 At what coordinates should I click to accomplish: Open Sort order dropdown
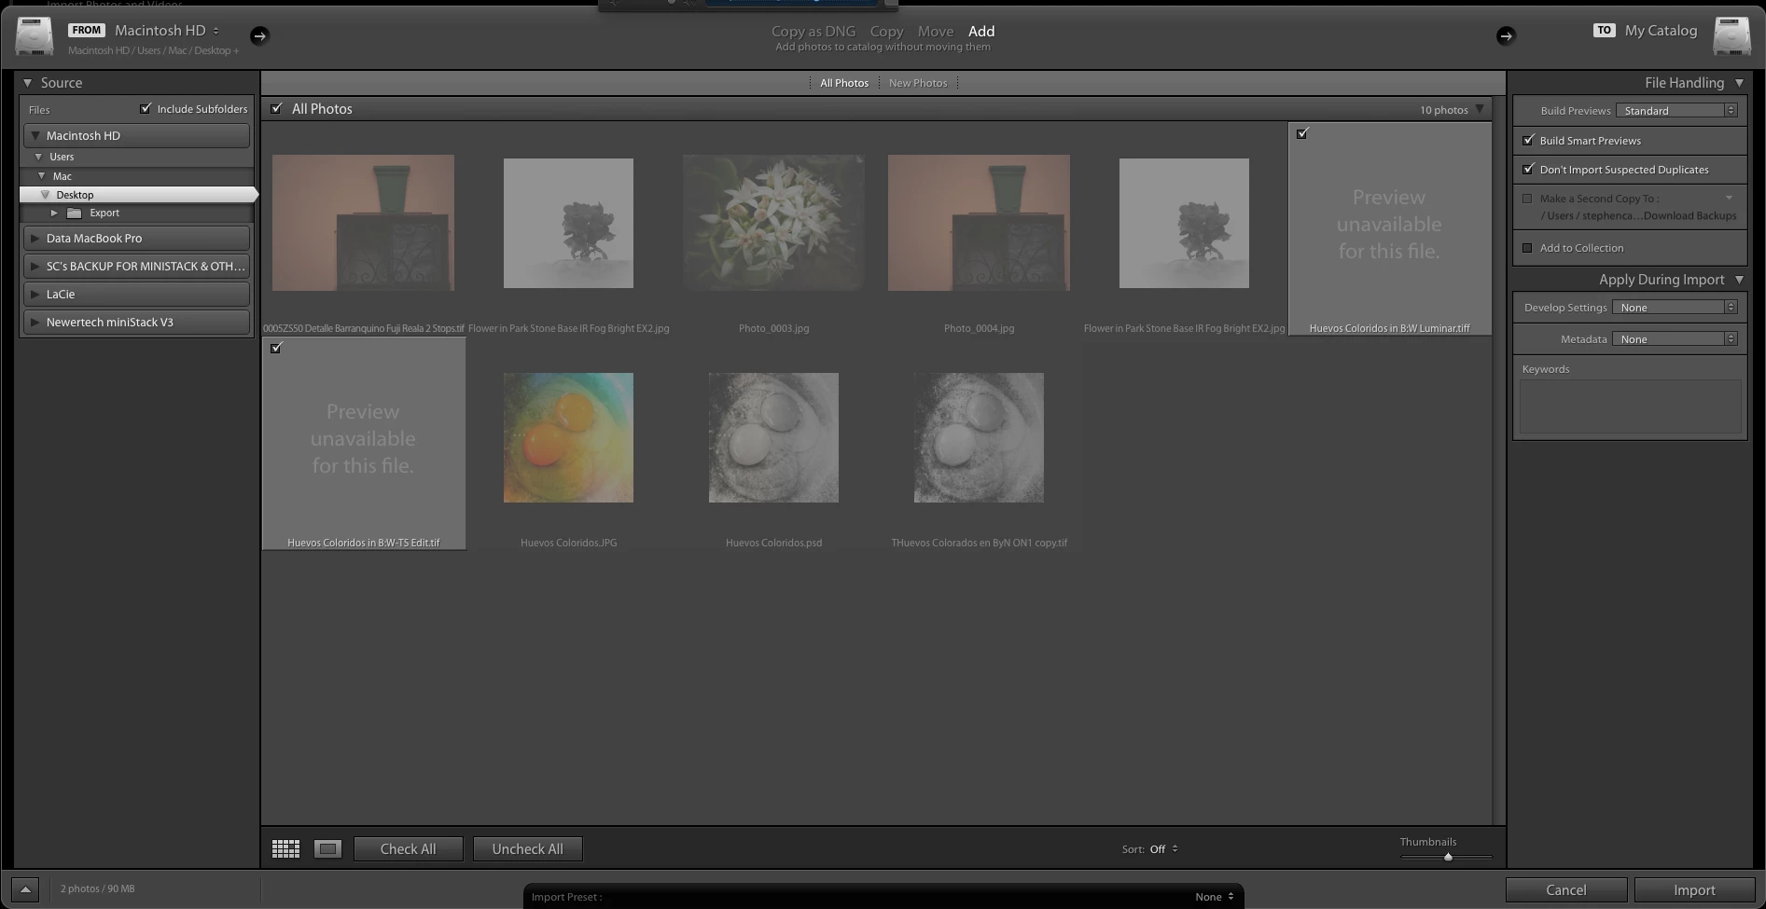(1164, 849)
